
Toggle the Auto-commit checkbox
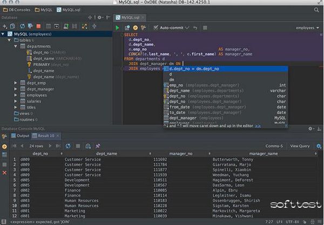coord(156,28)
